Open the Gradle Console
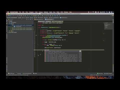 (x=108, y=73)
